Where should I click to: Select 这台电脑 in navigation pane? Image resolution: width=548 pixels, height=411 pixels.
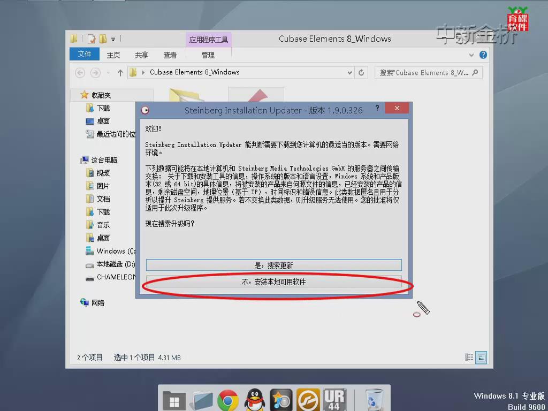pos(99,160)
